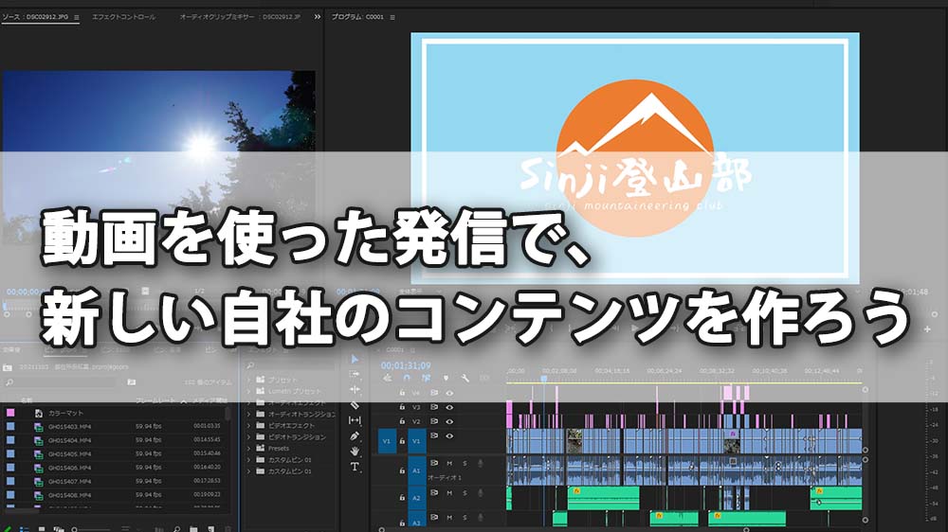The image size is (948, 532).
Task: Expand the オーディオエフェクト folder
Action: pyautogui.click(x=248, y=402)
